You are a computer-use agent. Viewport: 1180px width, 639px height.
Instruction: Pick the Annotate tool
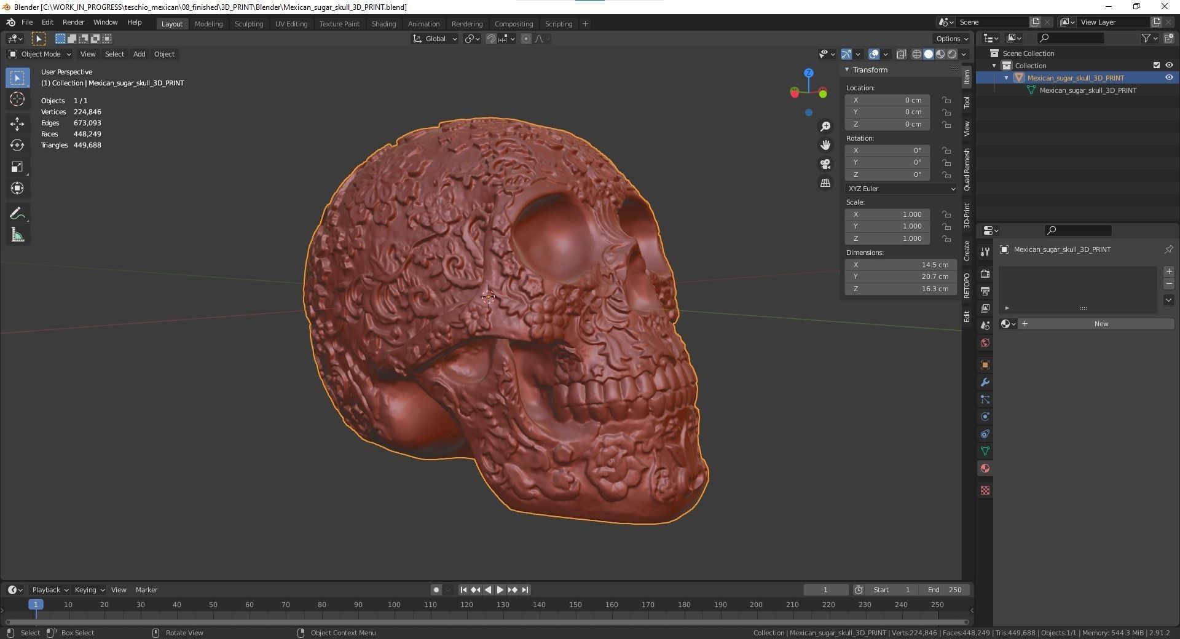point(17,213)
